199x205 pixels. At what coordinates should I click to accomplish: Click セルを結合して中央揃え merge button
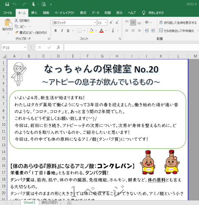coord(177,31)
